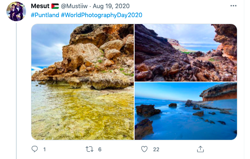View the large rocky shore photo
Image resolution: width=250 pixels, height=159 pixels.
82,82
